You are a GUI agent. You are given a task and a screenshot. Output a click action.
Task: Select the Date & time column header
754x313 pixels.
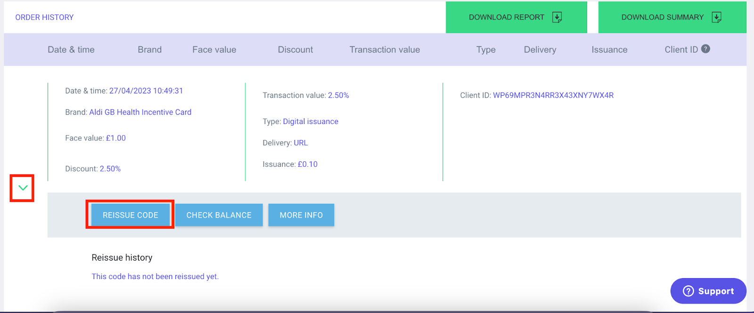click(x=71, y=49)
